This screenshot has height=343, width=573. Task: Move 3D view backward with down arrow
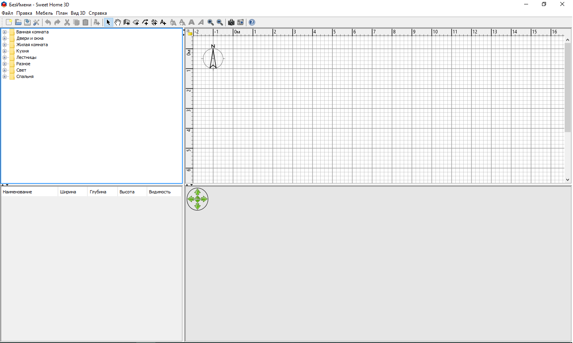coord(197,207)
